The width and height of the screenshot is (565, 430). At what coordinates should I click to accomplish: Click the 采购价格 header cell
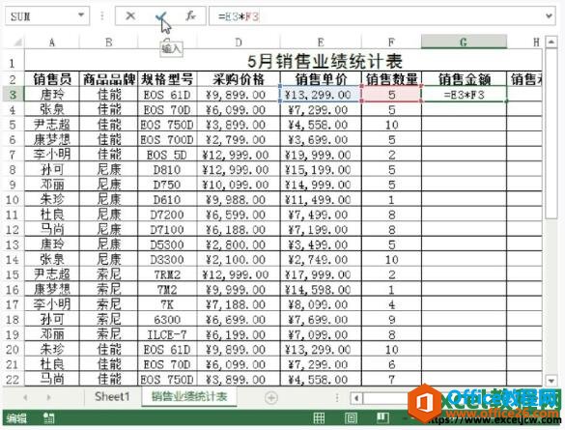tap(239, 79)
